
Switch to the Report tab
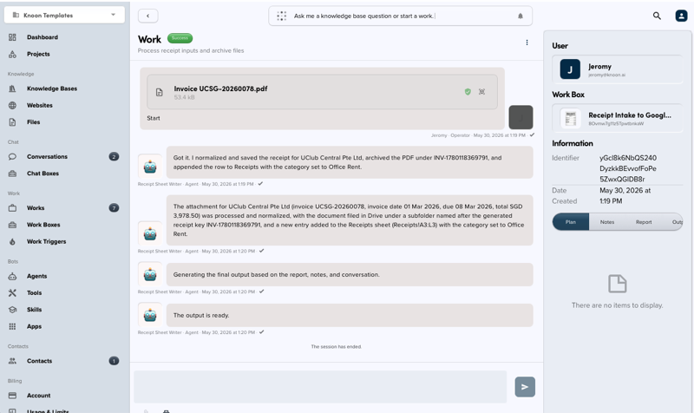(x=644, y=222)
